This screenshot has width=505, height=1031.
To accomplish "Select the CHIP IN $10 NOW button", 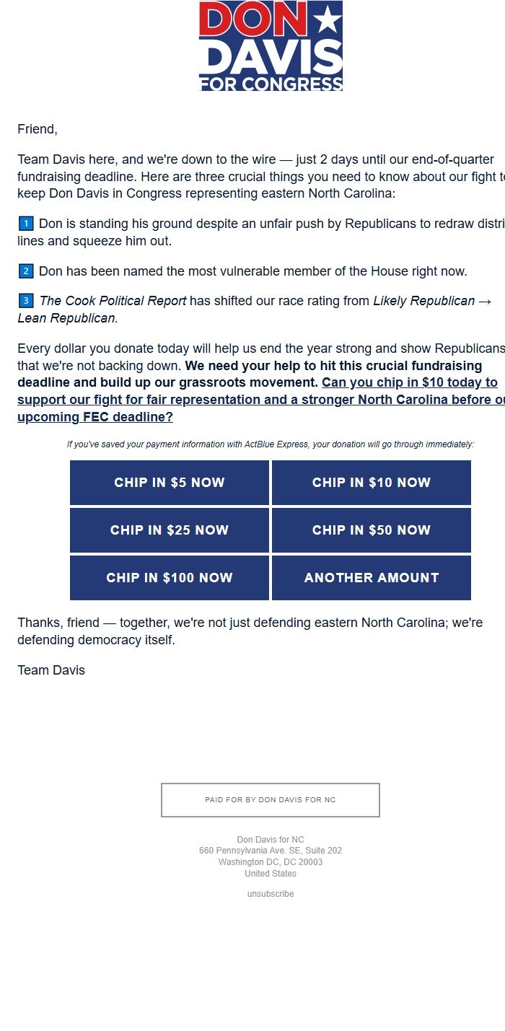I will click(x=371, y=482).
